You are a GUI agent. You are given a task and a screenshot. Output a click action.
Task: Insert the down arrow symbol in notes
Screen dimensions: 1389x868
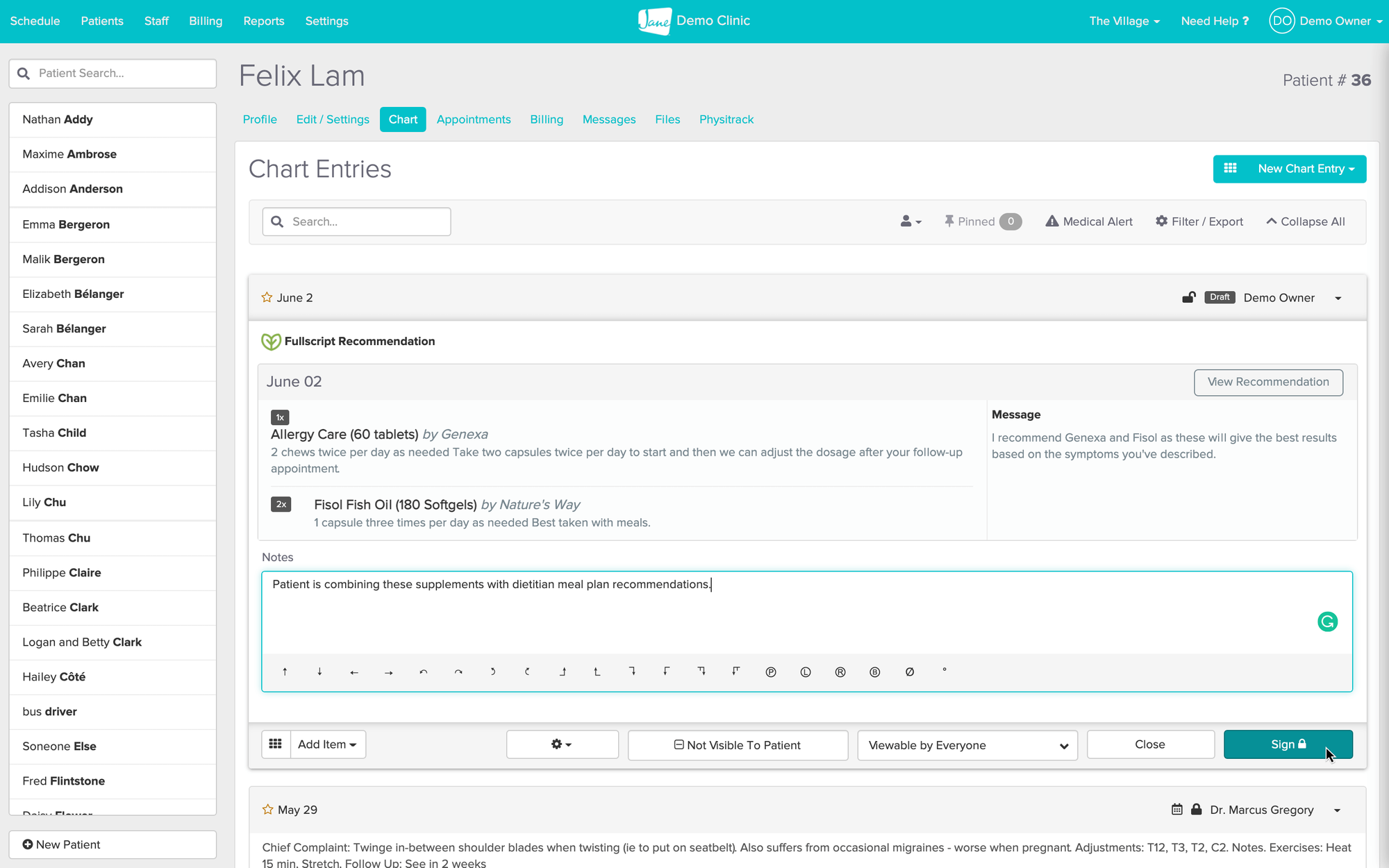(x=319, y=671)
